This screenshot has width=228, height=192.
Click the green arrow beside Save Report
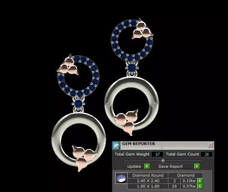[197, 166]
